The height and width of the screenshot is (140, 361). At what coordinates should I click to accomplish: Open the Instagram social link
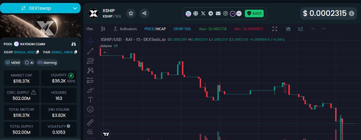click(225, 14)
